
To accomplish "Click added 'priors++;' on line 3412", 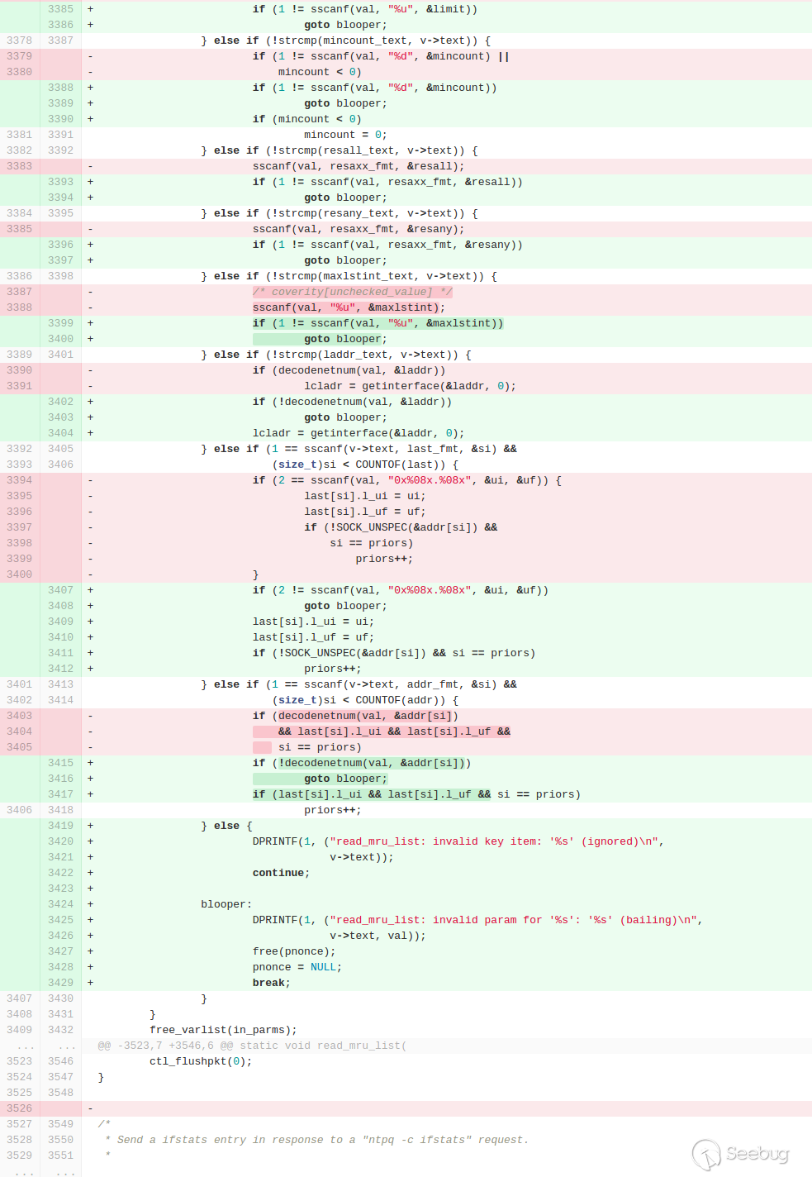I will [x=332, y=669].
